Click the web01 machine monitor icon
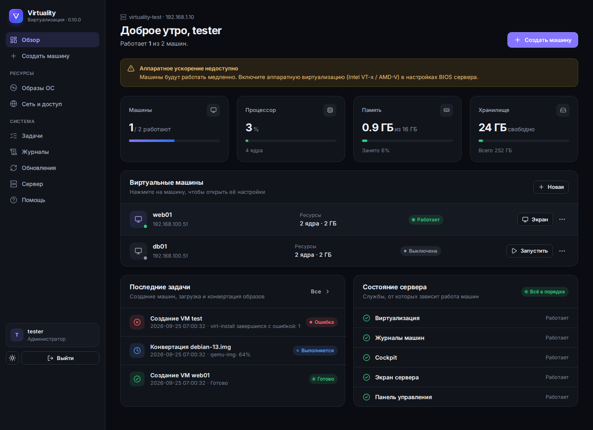The image size is (593, 430). 138,219
